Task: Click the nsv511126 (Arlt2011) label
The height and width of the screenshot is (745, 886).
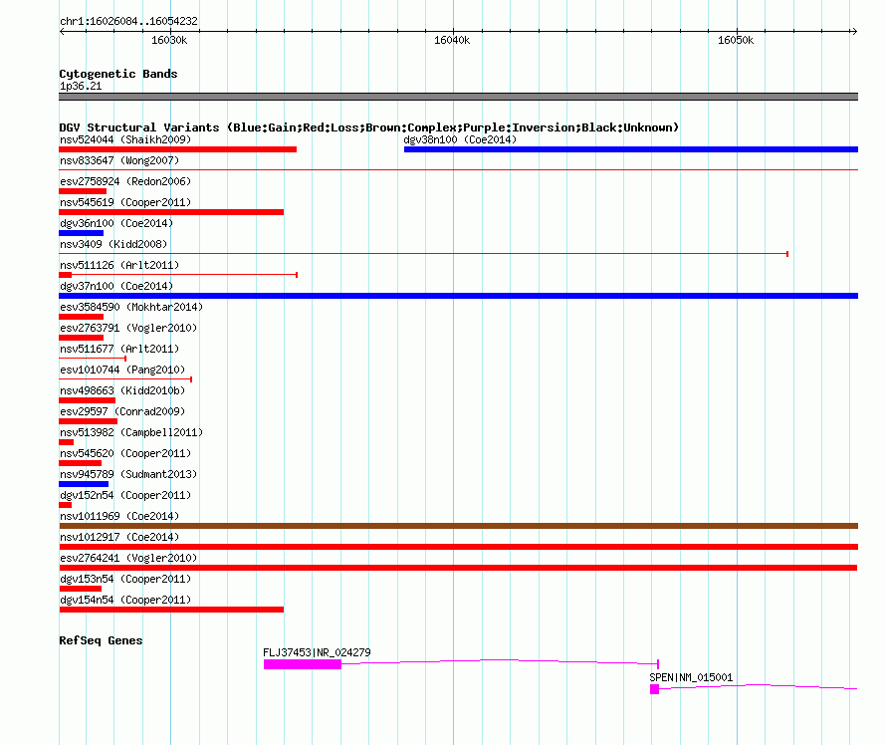Action: tap(119, 265)
